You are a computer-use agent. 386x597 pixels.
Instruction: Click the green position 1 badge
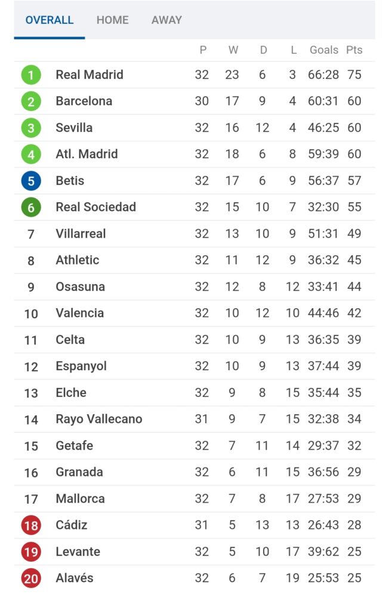click(x=31, y=75)
